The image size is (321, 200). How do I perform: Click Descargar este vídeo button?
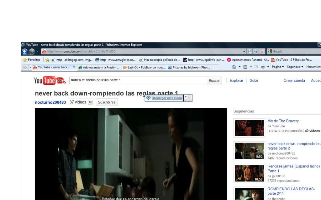tap(164, 98)
